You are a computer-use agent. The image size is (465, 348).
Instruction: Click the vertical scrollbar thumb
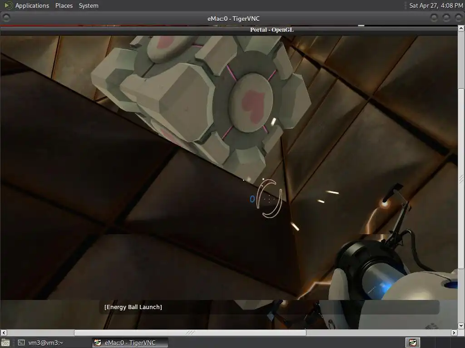pos(461,179)
